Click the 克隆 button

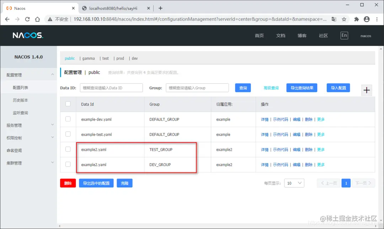click(125, 183)
